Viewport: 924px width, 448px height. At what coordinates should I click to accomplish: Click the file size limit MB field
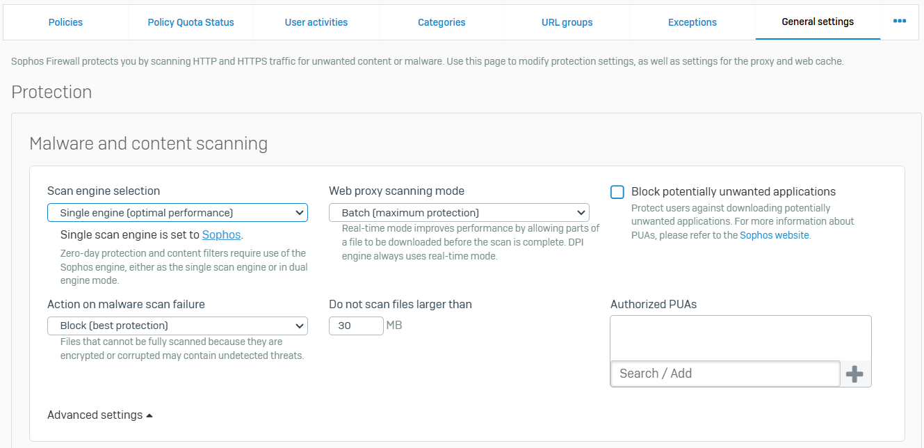click(356, 326)
